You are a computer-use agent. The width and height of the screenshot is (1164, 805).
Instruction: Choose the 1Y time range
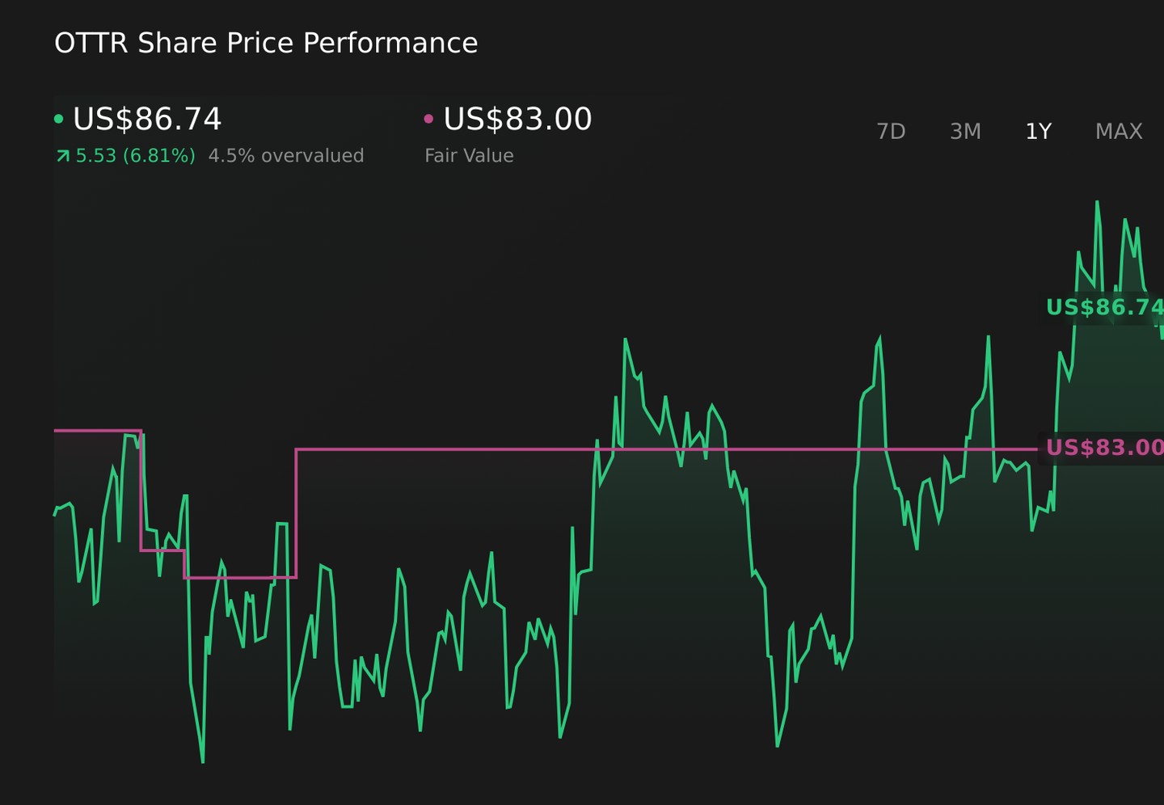point(1038,131)
